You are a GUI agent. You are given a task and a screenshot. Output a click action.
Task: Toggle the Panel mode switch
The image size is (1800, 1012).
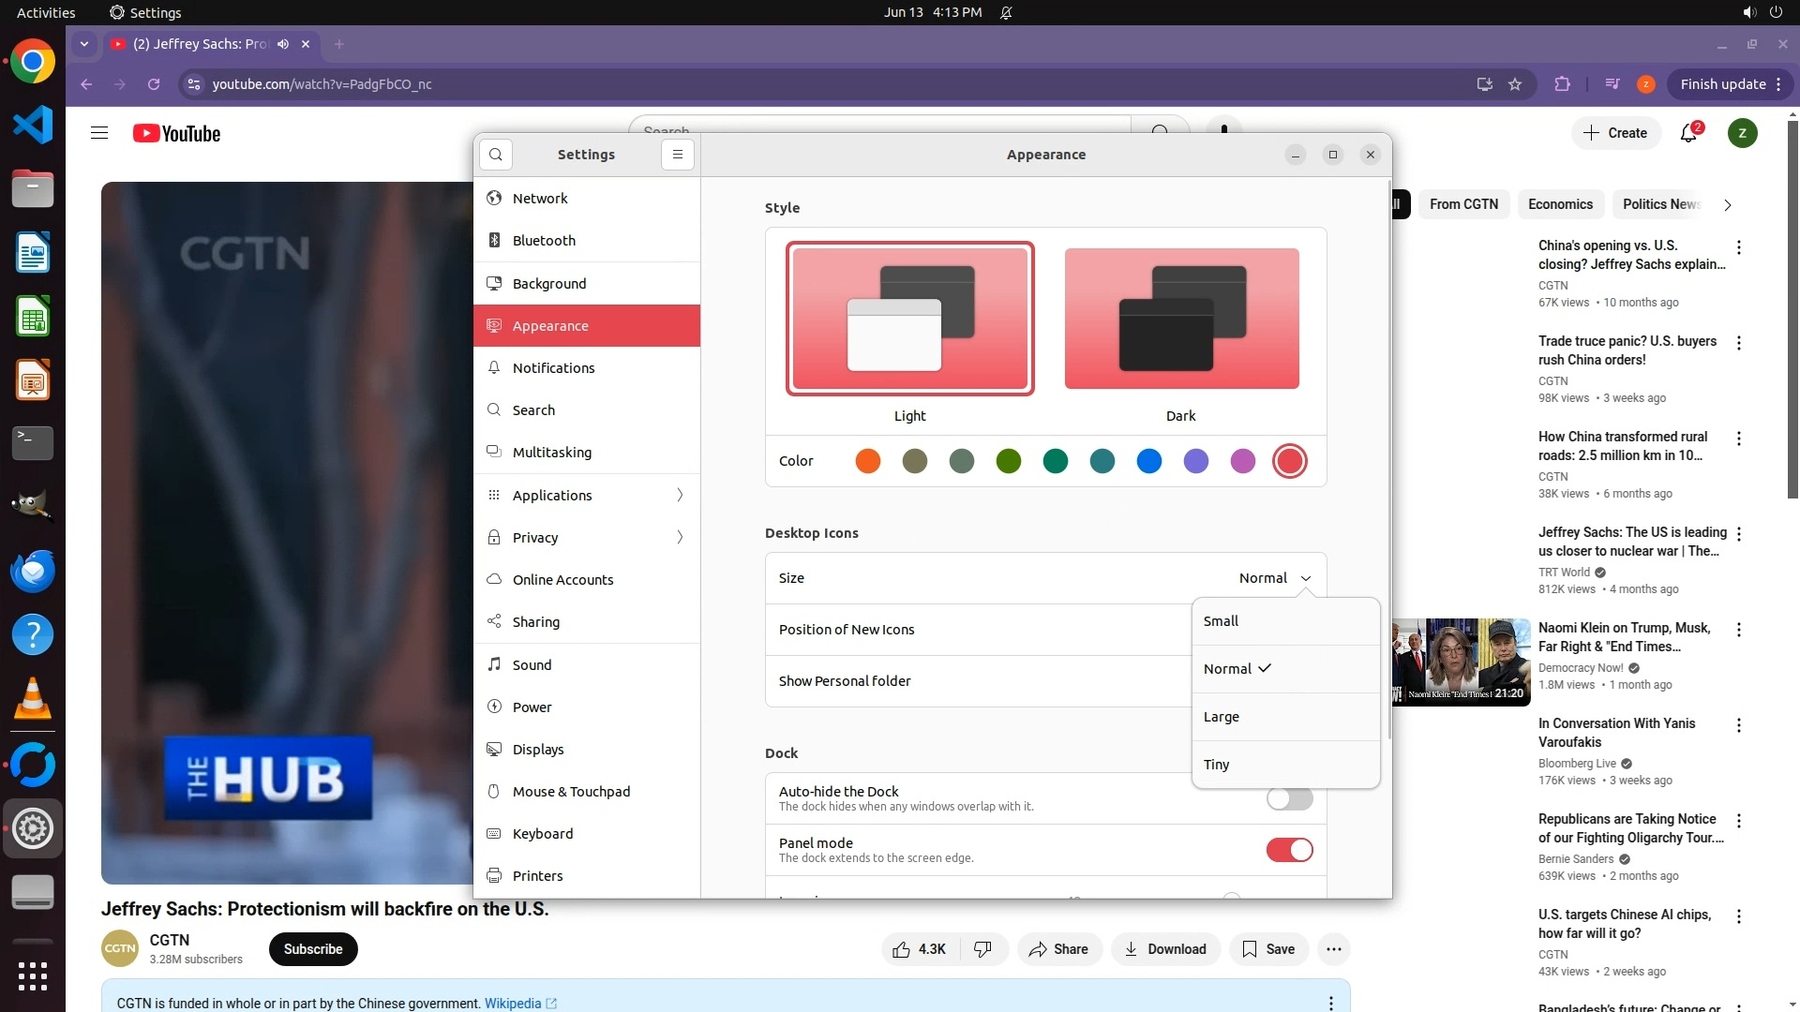pos(1289,850)
